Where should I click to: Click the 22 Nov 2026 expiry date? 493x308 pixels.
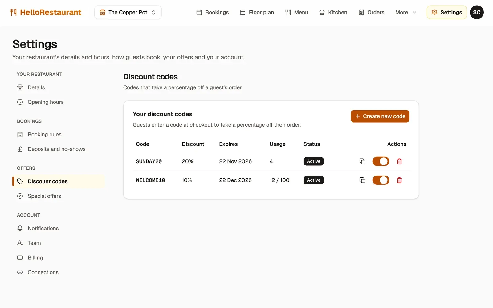(x=235, y=161)
